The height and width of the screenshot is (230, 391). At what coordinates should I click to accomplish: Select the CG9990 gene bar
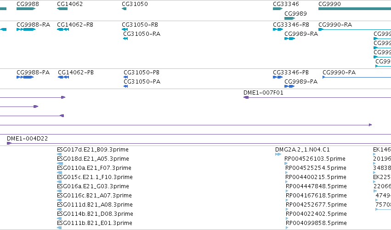pos(355,9)
